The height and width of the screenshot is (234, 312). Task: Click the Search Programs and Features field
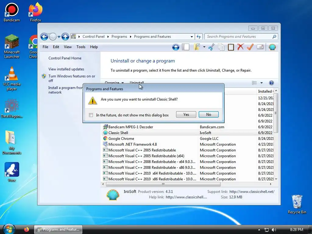click(241, 37)
